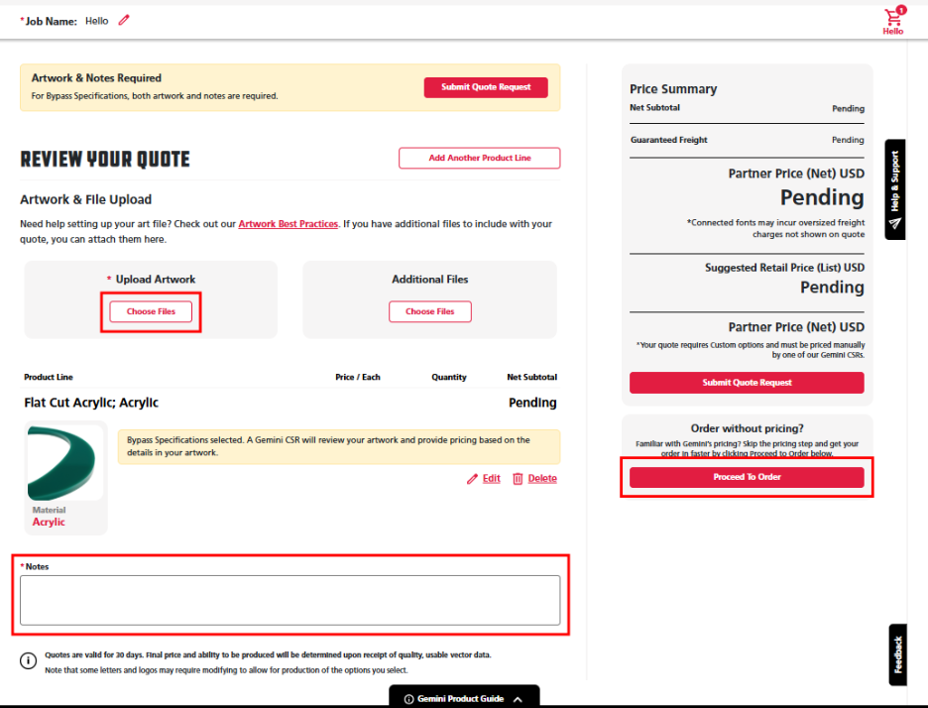
Task: Click the info icon in Gemini Product Guide
Action: coord(408,699)
